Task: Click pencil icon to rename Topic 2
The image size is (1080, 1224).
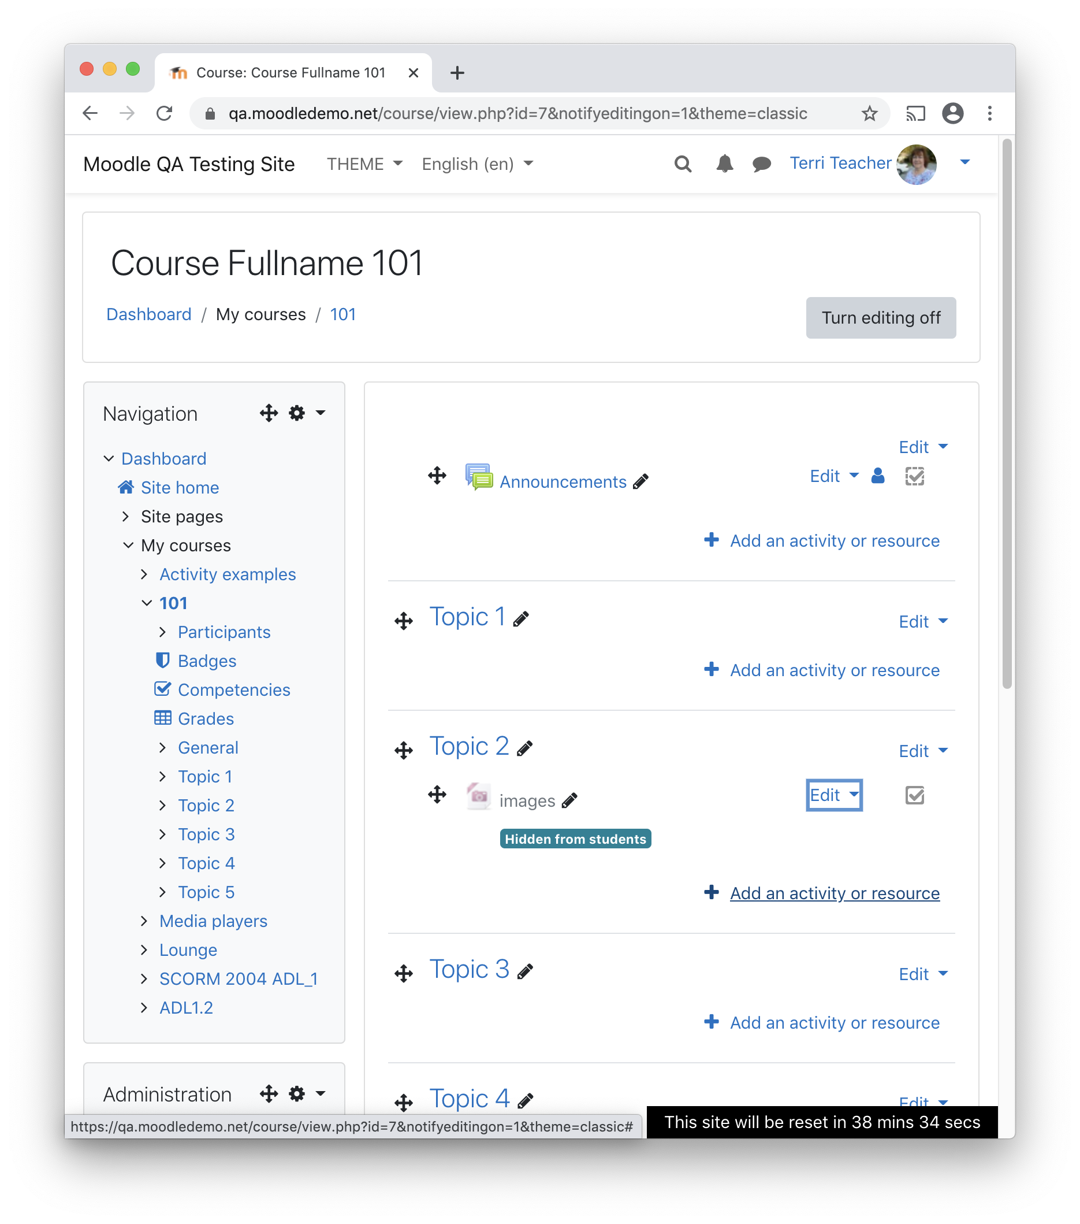Action: (x=525, y=748)
